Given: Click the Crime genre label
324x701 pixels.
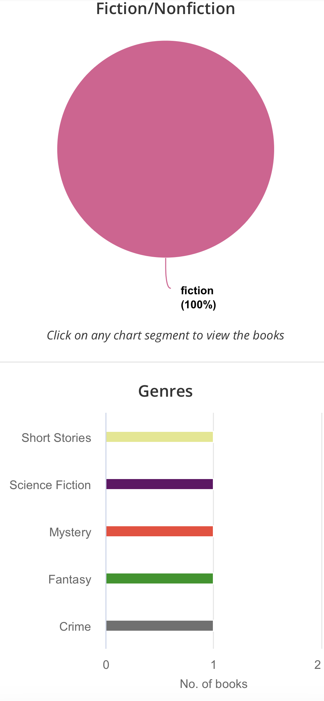Looking at the screenshot, I should coord(75,627).
